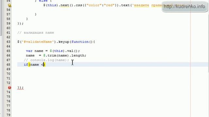Click the 'введите' string text on line 55
Screen dimensions: 209x117
tap(141, 5)
